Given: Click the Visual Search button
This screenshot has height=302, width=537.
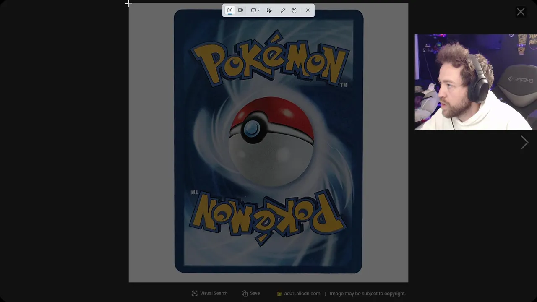Looking at the screenshot, I should [x=209, y=293].
